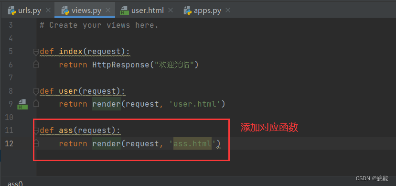Click fold end marker on line 12
This screenshot has width=396, height=186.
[x=36, y=143]
